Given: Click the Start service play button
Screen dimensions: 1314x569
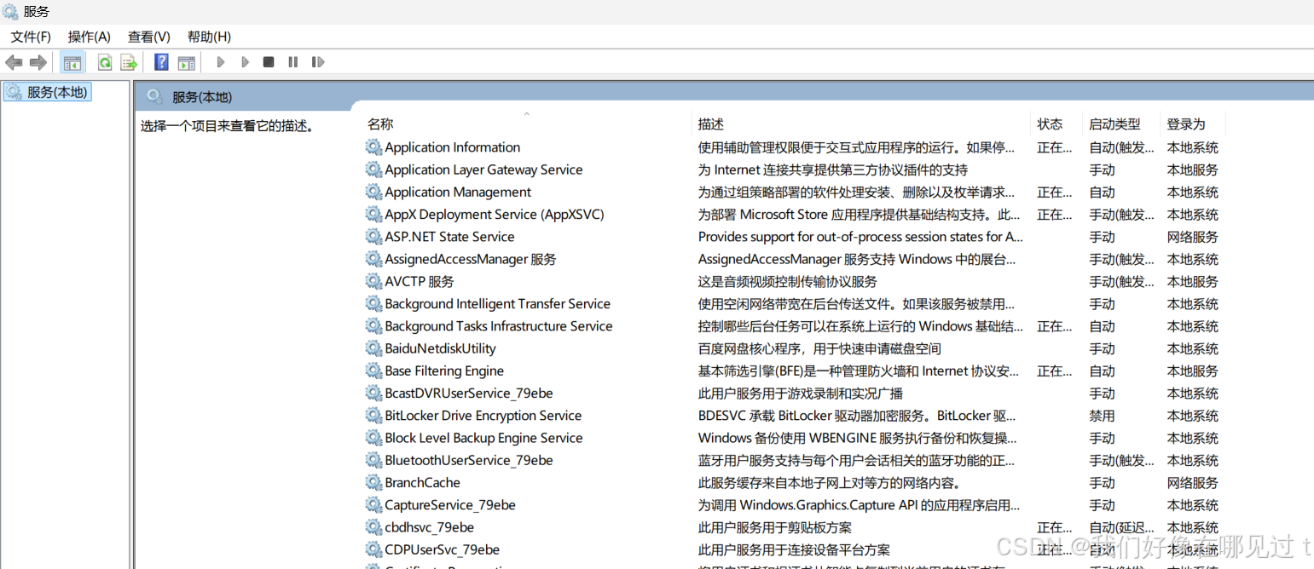Looking at the screenshot, I should click(x=221, y=62).
